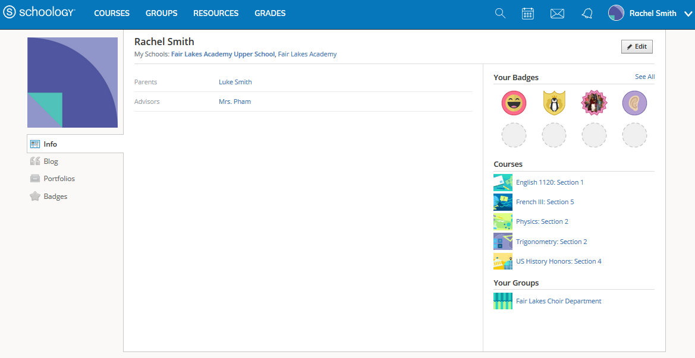Click the laughing smiley badge
The height and width of the screenshot is (358, 695).
514,103
